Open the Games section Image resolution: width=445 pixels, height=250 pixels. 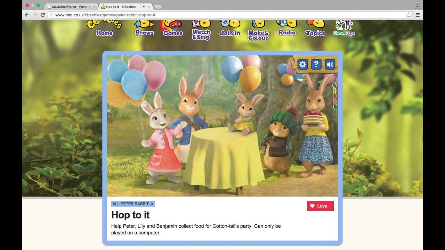coord(173,28)
